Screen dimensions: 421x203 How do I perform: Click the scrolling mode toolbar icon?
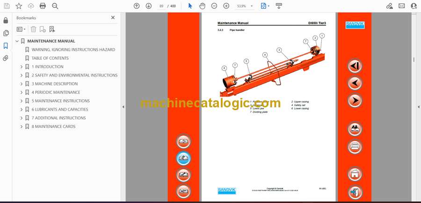pyautogui.click(x=279, y=6)
